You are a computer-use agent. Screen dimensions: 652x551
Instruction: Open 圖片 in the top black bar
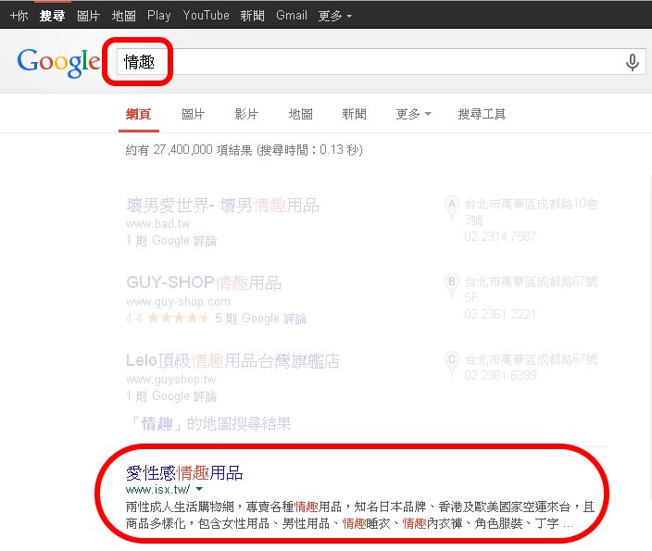click(x=89, y=16)
